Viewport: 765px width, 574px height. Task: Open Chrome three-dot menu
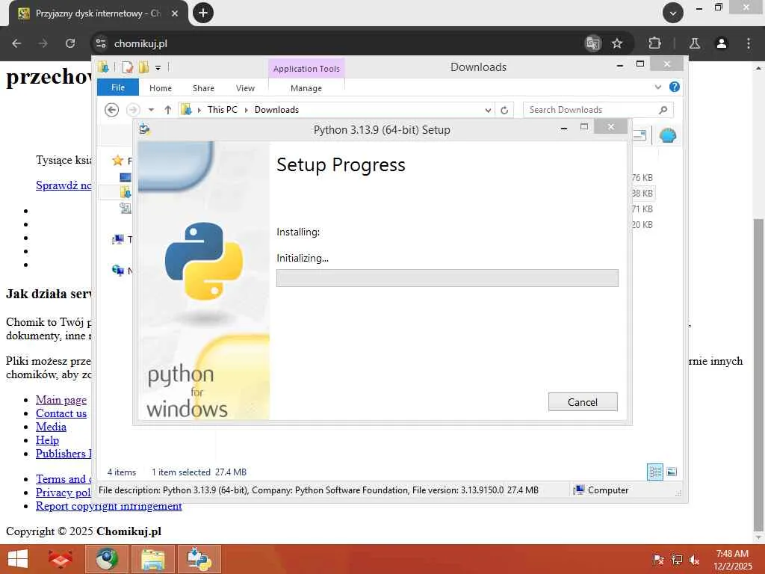pyautogui.click(x=749, y=43)
